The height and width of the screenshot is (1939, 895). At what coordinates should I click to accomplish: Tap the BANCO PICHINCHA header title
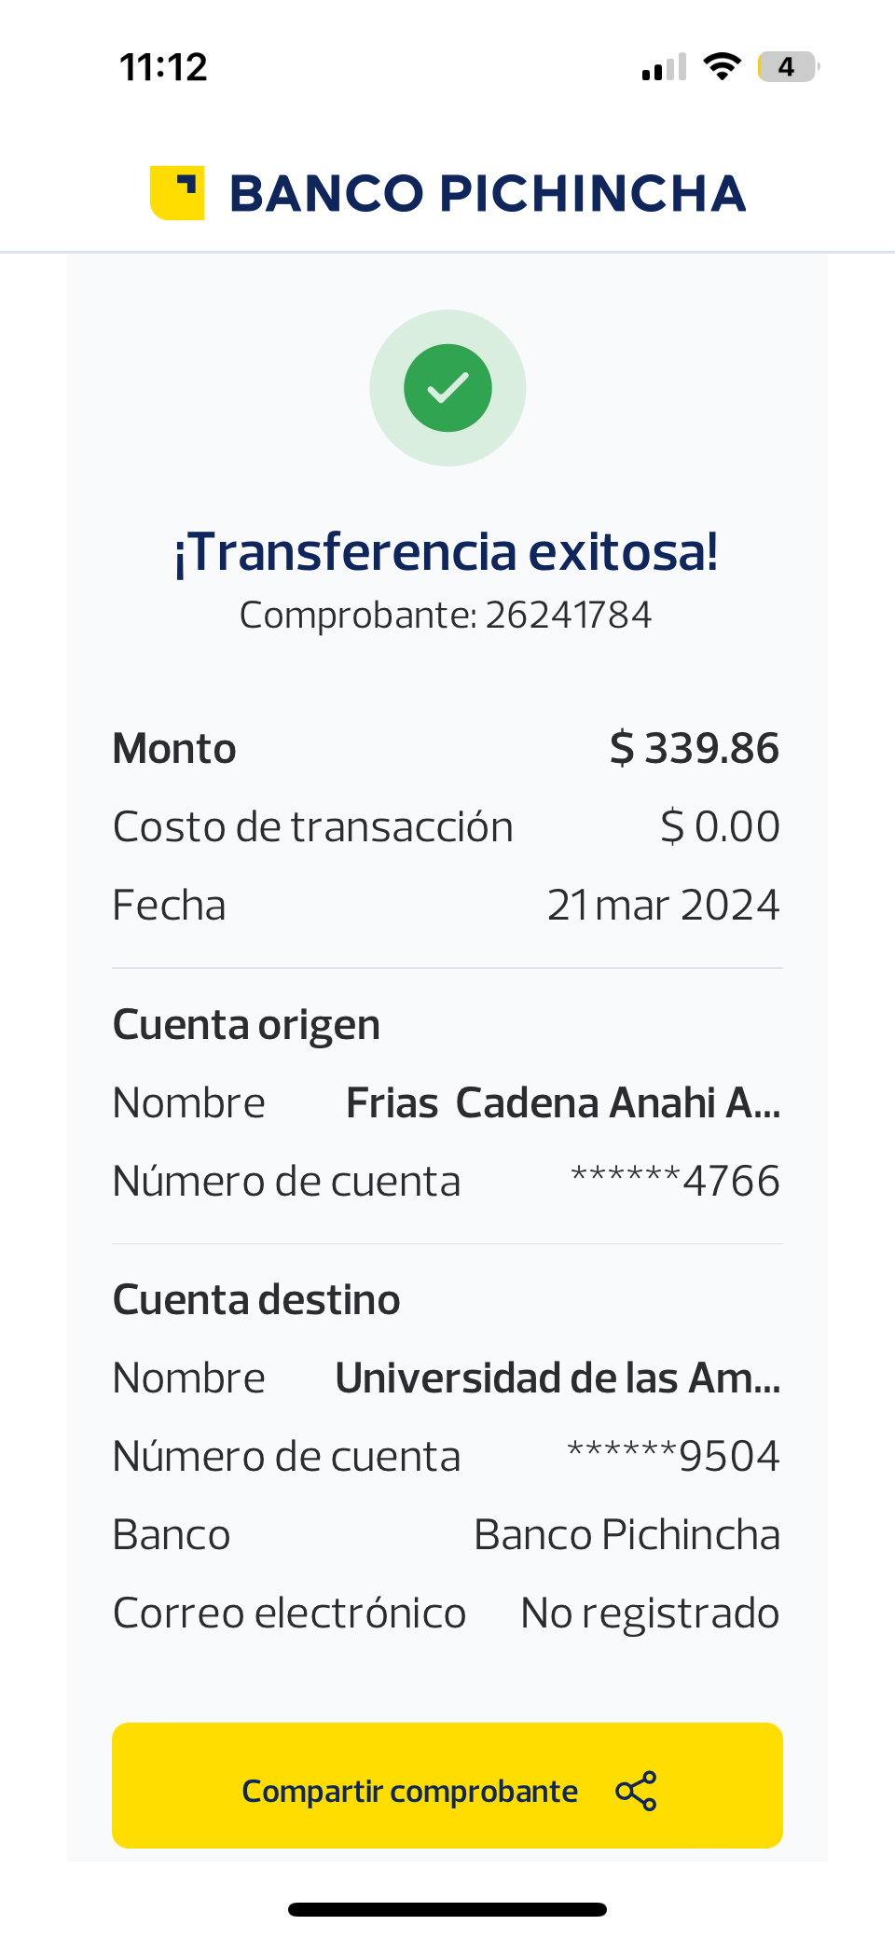(487, 193)
